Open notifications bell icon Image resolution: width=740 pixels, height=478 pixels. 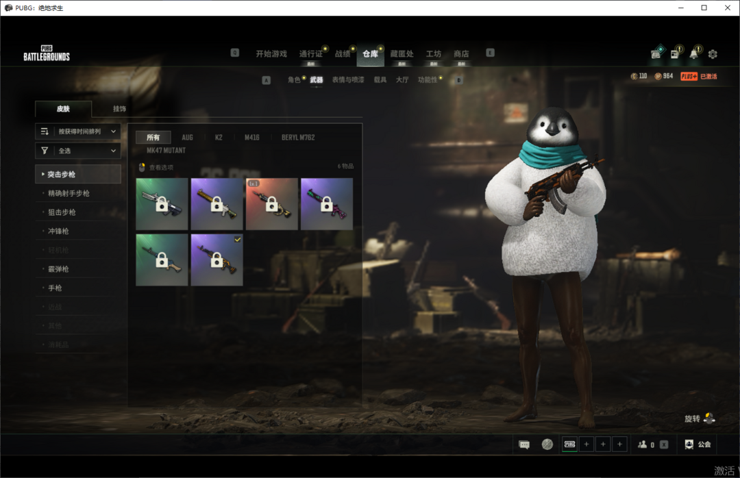[694, 54]
